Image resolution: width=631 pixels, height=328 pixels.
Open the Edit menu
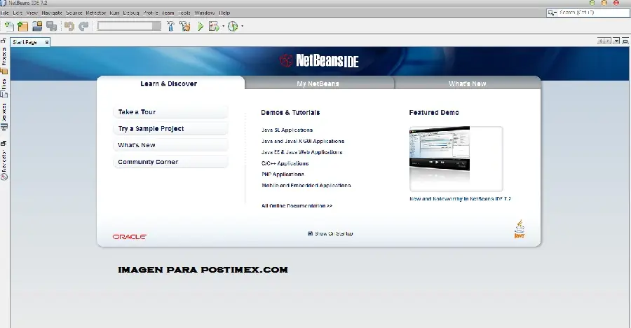pyautogui.click(x=18, y=13)
